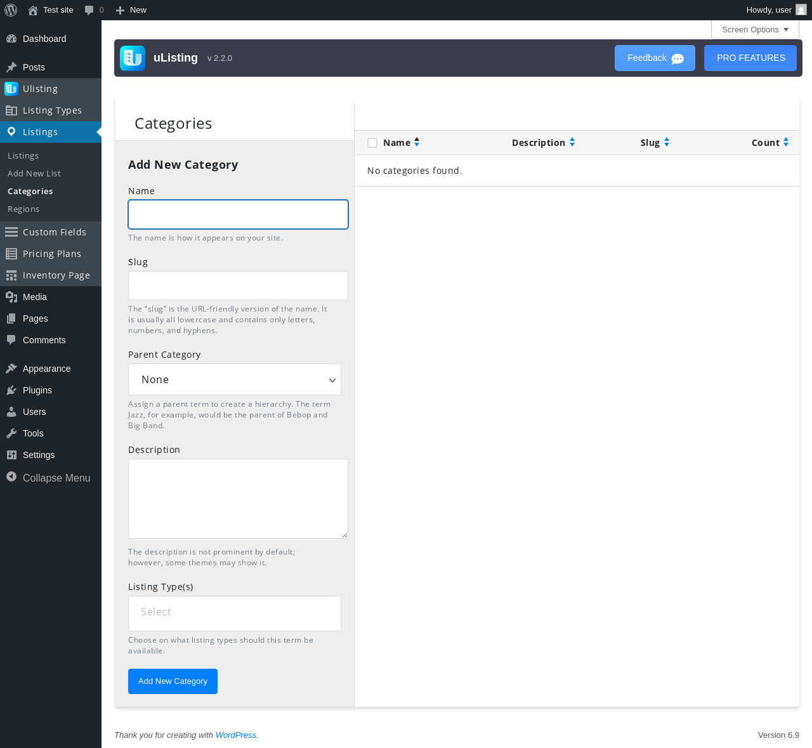Open the Parent Category dropdown
Viewport: 812px width, 748px height.
pos(235,379)
